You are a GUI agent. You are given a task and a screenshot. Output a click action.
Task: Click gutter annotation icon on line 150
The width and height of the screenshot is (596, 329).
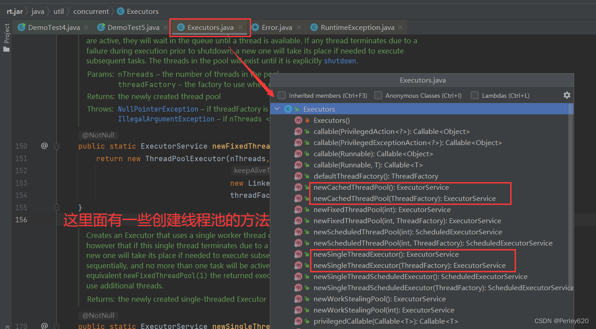[x=44, y=146]
